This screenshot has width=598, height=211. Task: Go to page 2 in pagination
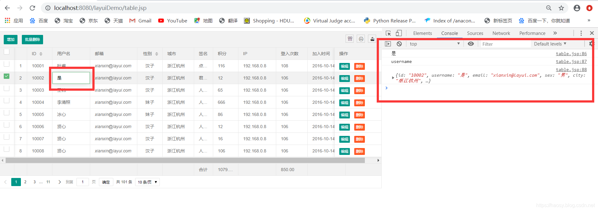[x=25, y=182]
